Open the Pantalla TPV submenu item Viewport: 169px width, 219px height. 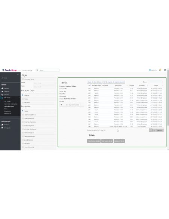pos(7,114)
